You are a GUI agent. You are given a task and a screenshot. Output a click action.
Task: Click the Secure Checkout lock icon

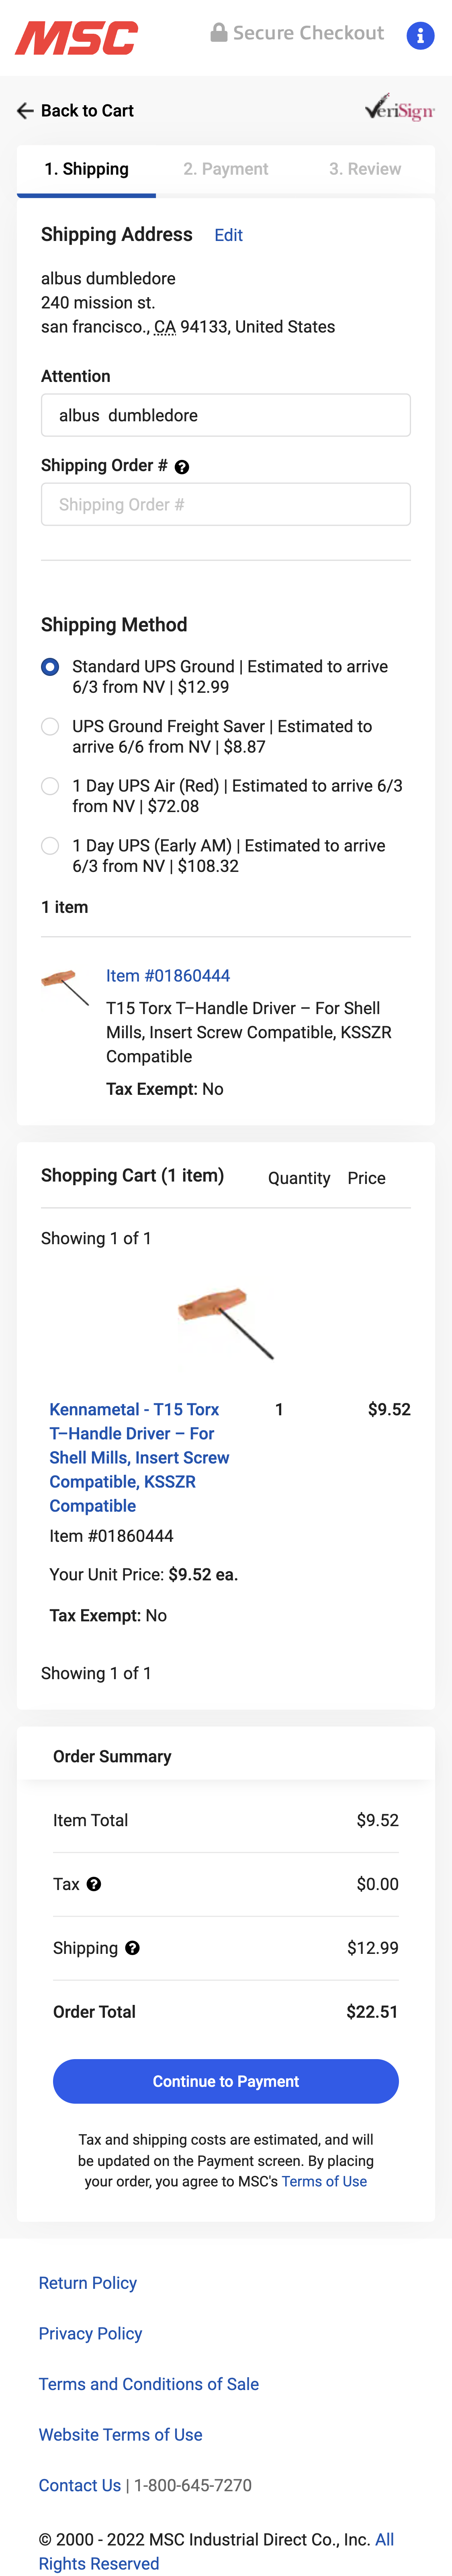[x=218, y=33]
